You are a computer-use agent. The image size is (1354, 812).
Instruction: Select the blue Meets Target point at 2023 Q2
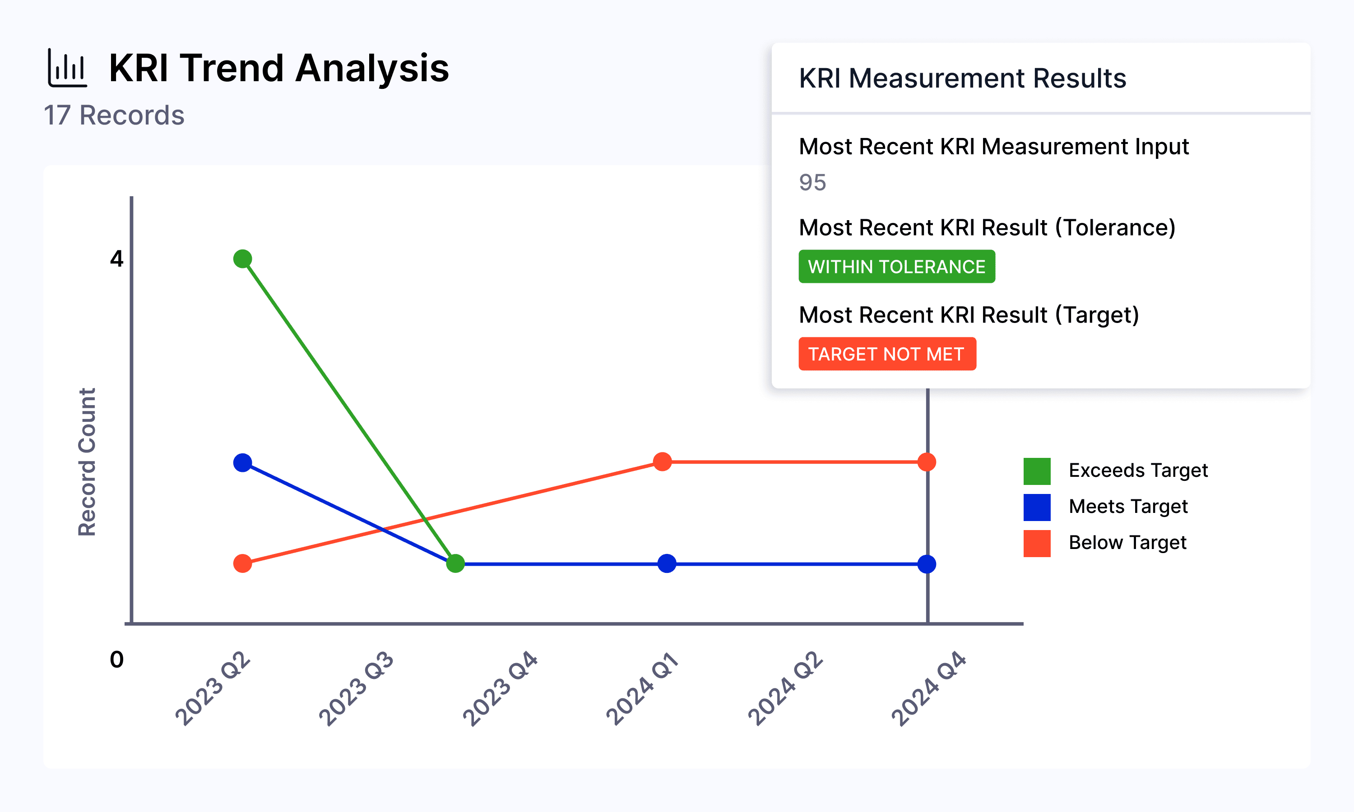click(x=242, y=463)
